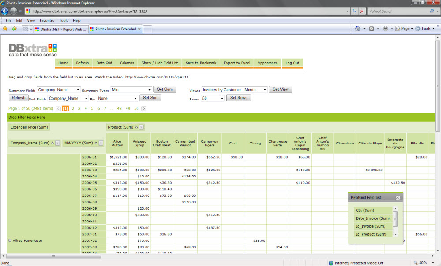Open the Edit menu
Screen dimensions: 441x266
(19, 21)
